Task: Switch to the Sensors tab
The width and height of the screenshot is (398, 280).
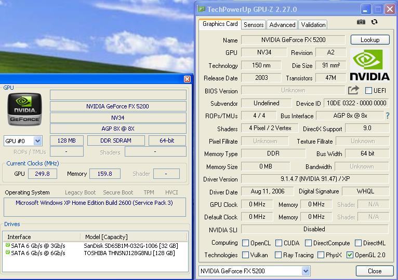Action: tap(254, 24)
